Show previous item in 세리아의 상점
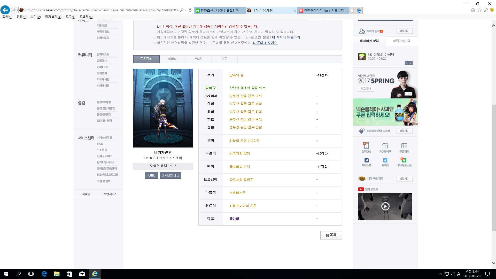The height and width of the screenshot is (279, 496). 407,63
